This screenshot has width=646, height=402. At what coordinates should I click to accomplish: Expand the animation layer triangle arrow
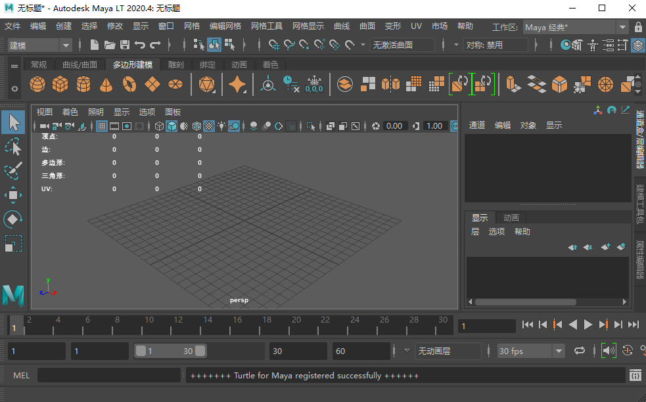[x=407, y=351]
